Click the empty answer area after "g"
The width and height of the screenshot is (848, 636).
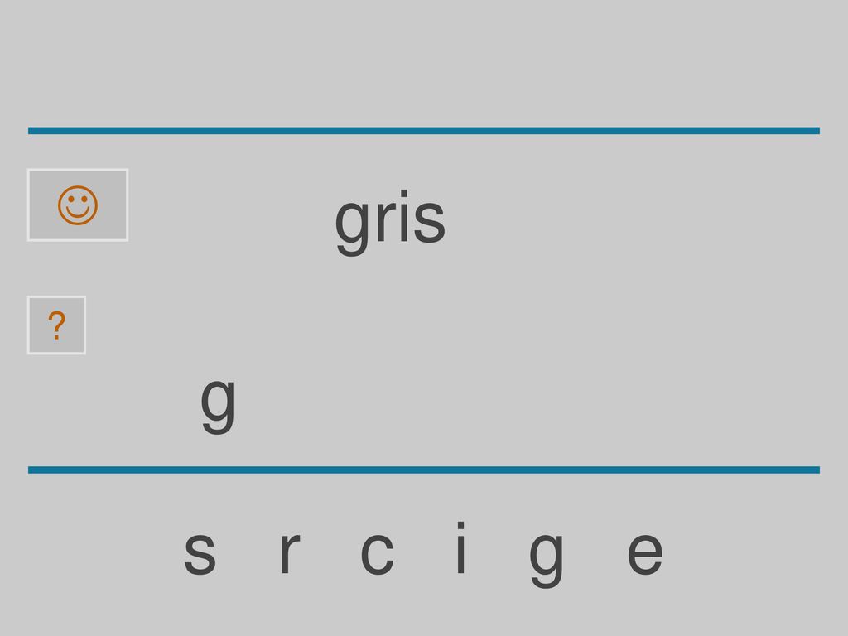[487, 406]
